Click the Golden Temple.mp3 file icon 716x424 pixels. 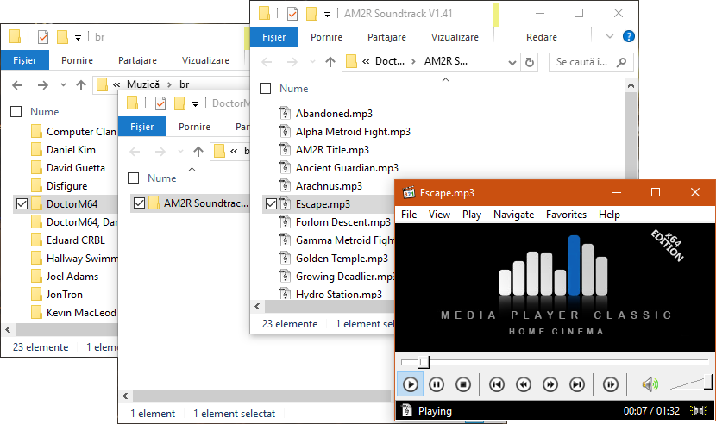point(285,259)
